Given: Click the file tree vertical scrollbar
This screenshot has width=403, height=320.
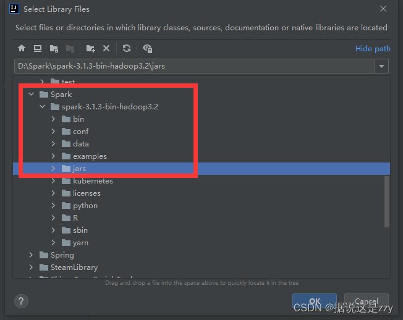Looking at the screenshot, I should (387, 201).
